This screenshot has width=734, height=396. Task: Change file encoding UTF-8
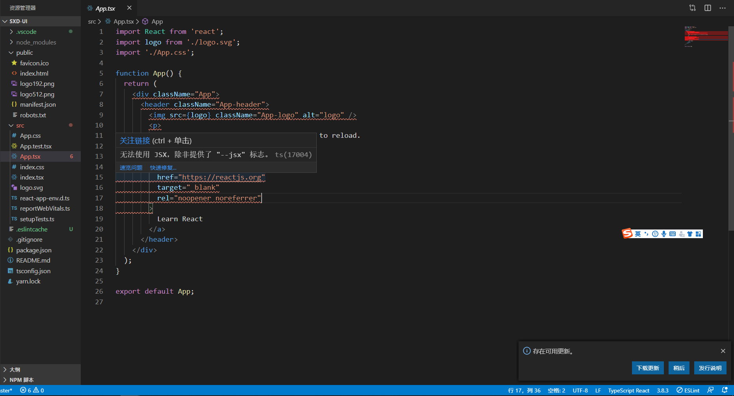(580, 390)
